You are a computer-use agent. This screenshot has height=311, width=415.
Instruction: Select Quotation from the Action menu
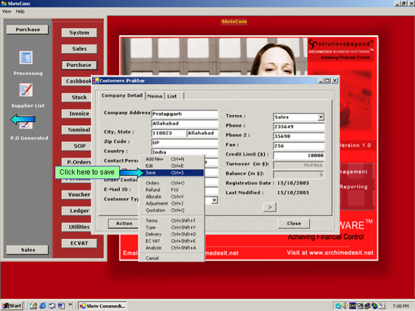155,210
